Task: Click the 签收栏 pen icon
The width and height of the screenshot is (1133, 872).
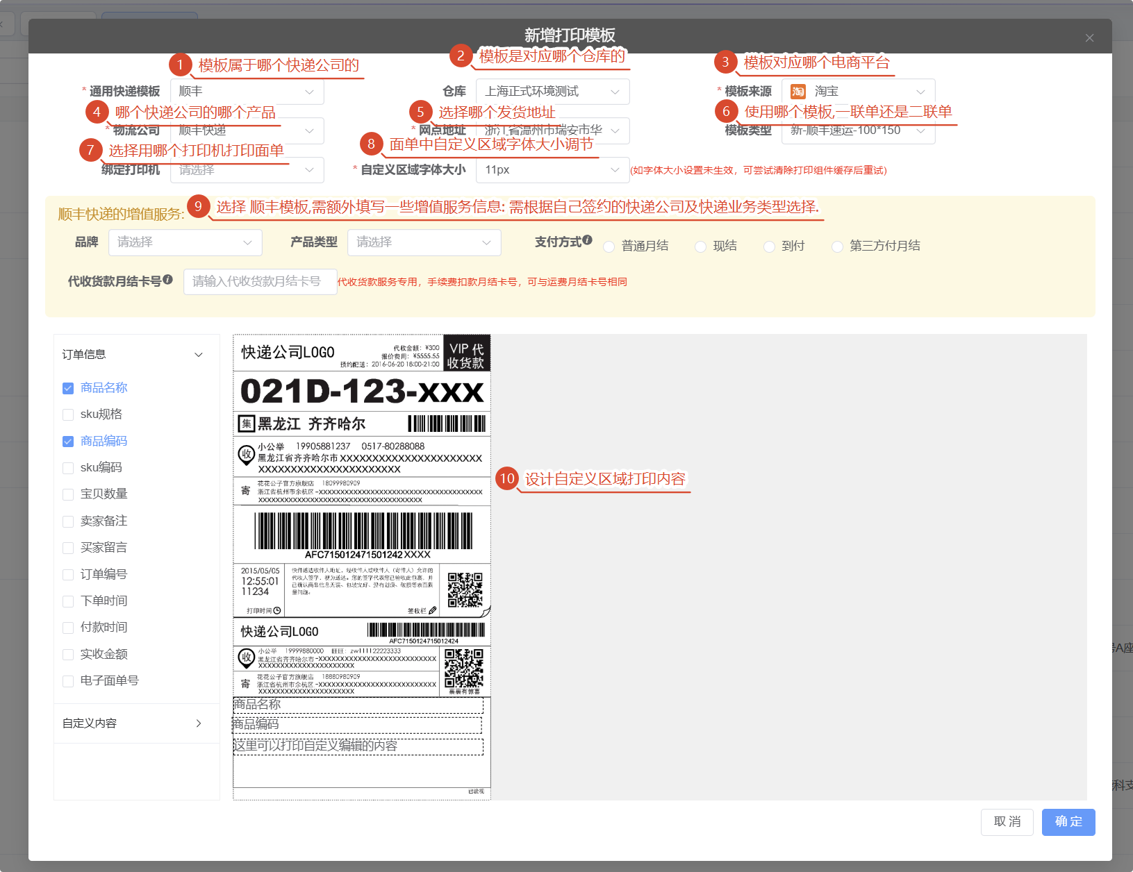Action: coord(433,611)
